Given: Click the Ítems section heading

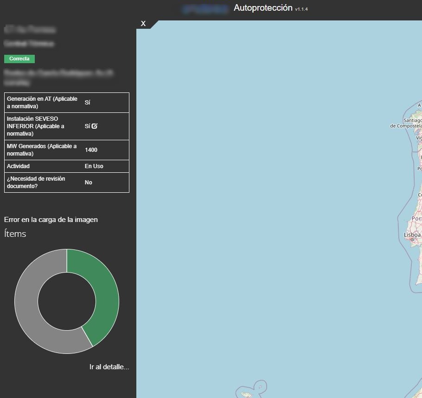Looking at the screenshot, I should (x=15, y=234).
